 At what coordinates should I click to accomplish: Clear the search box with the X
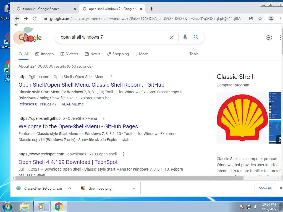point(171,37)
